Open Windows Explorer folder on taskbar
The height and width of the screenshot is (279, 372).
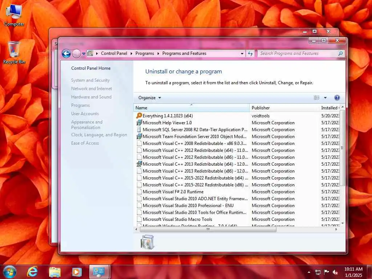(54, 272)
